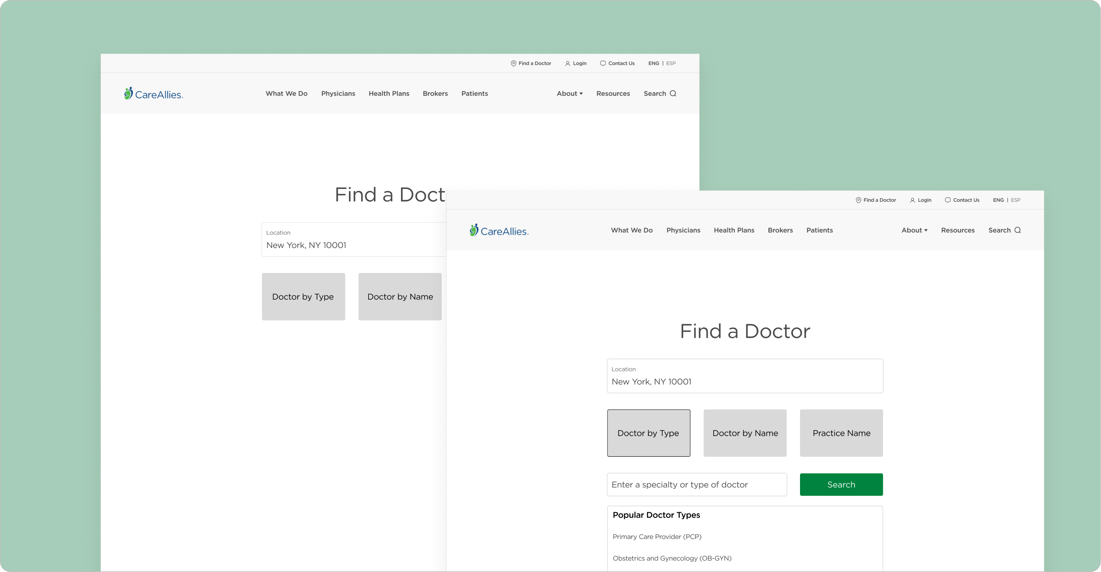Click front window's Location field
1101x572 pixels.
[745, 376]
